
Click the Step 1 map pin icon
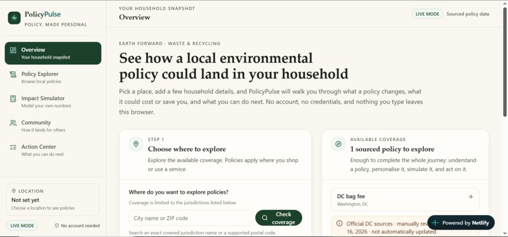pyautogui.click(x=136, y=144)
